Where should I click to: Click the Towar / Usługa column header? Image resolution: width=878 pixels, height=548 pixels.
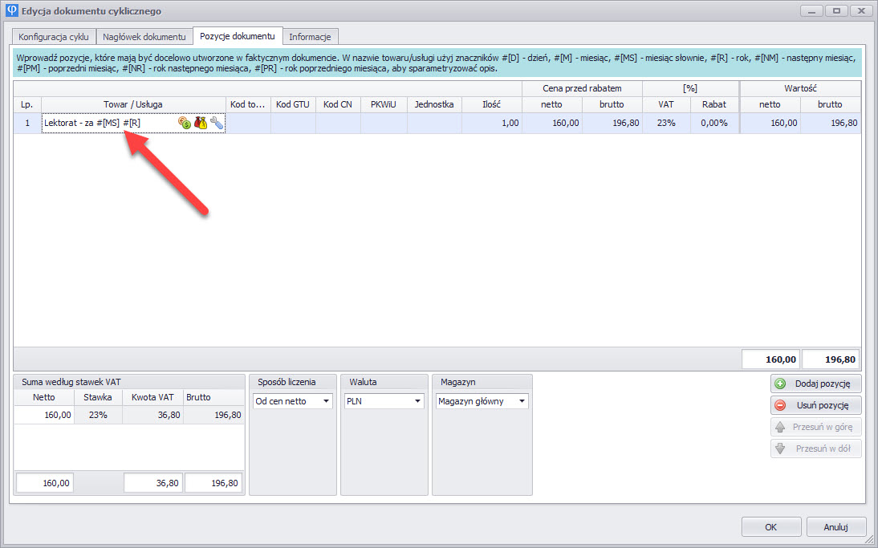132,104
